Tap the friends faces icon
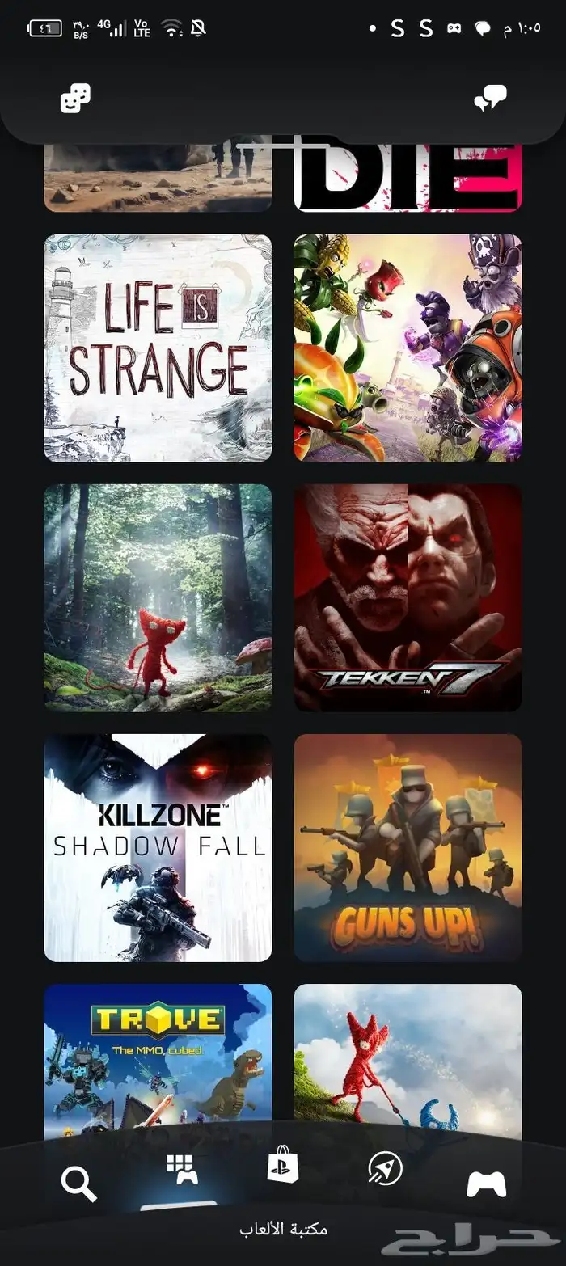Screen dimensions: 566x1266 point(75,99)
